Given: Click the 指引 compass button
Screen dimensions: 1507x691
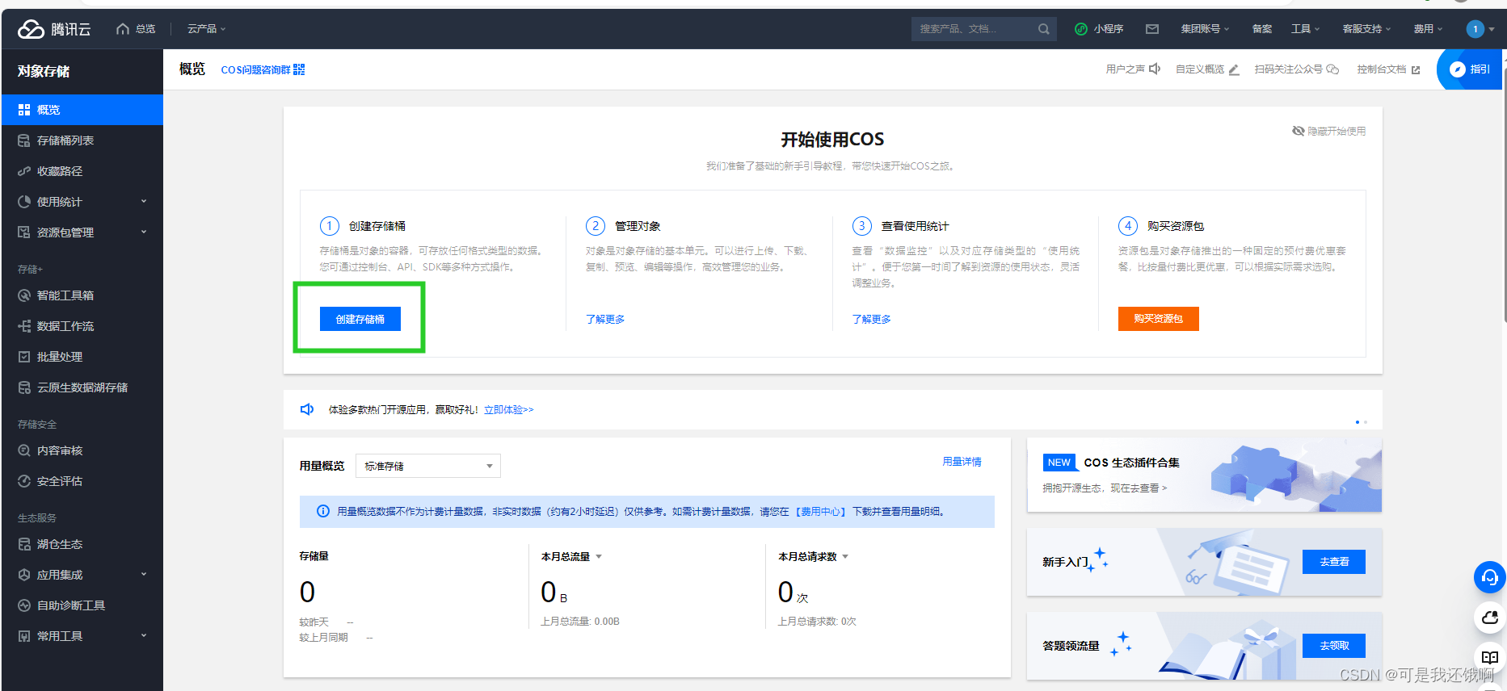Looking at the screenshot, I should tap(1471, 69).
